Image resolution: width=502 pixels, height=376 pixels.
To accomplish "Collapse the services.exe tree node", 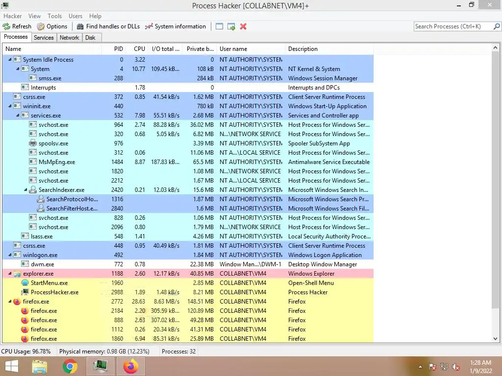I will click(x=18, y=115).
